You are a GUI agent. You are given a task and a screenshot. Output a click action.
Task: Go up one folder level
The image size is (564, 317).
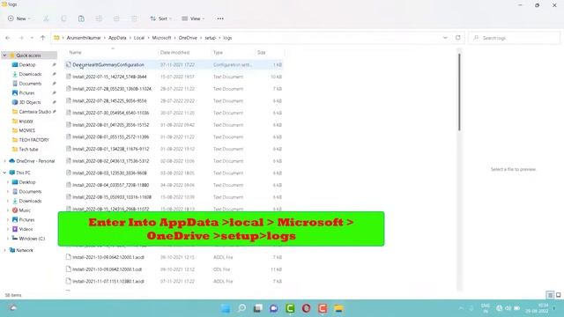click(x=43, y=38)
